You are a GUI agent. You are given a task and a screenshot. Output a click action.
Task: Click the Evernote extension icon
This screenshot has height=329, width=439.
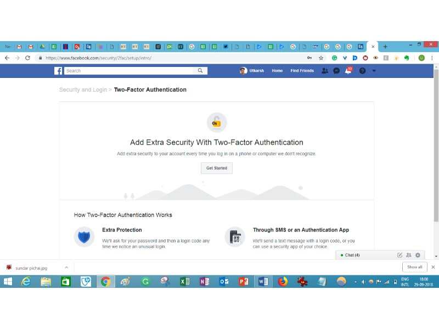(x=407, y=58)
